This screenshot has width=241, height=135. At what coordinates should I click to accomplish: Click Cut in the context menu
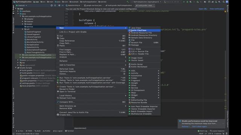(x=92, y=36)
